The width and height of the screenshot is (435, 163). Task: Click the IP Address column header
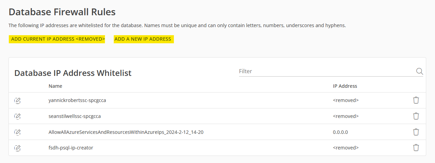[x=345, y=86]
